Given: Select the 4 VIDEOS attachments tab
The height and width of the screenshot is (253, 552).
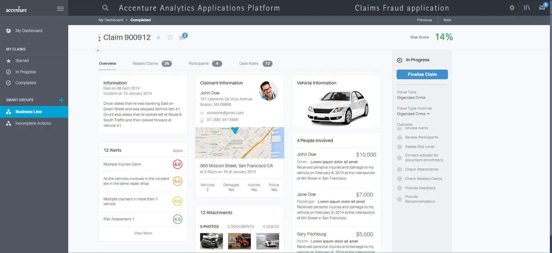Looking at the screenshot, I should click(x=271, y=227).
